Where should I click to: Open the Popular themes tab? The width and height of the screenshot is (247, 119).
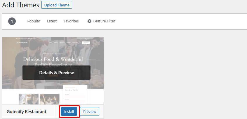pos(34,21)
